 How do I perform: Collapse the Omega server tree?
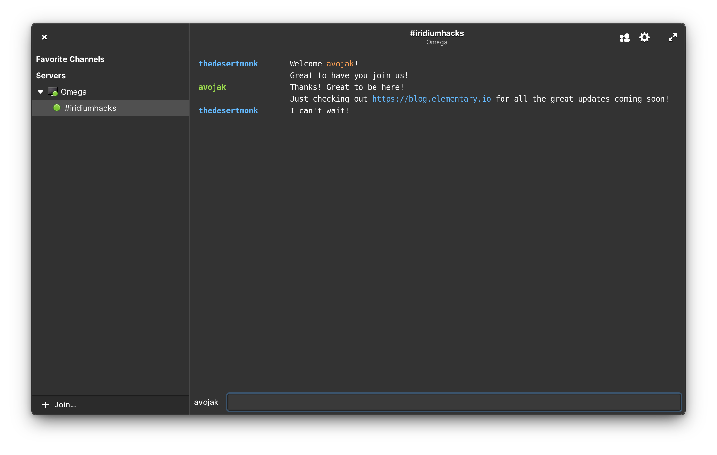40,92
